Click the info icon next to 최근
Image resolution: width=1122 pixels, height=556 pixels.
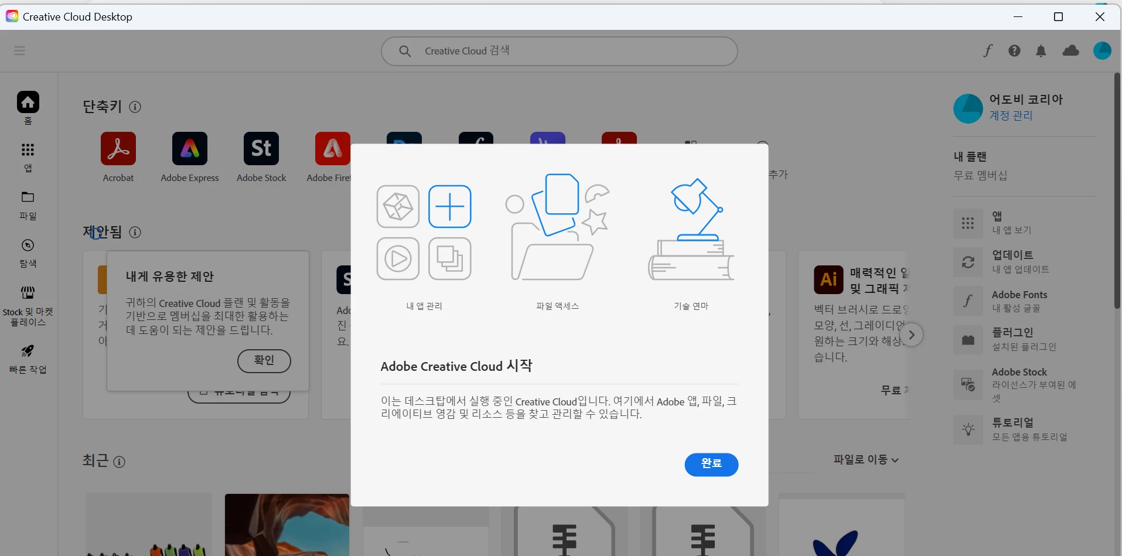(x=119, y=462)
